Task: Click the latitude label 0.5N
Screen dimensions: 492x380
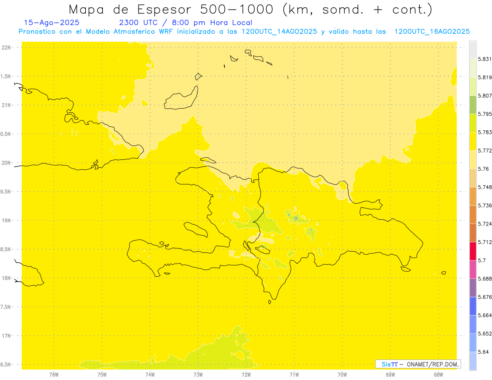Action: click(6, 134)
